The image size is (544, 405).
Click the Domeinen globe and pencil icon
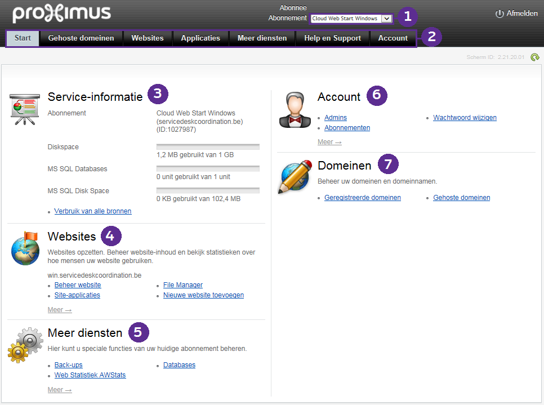tap(295, 177)
